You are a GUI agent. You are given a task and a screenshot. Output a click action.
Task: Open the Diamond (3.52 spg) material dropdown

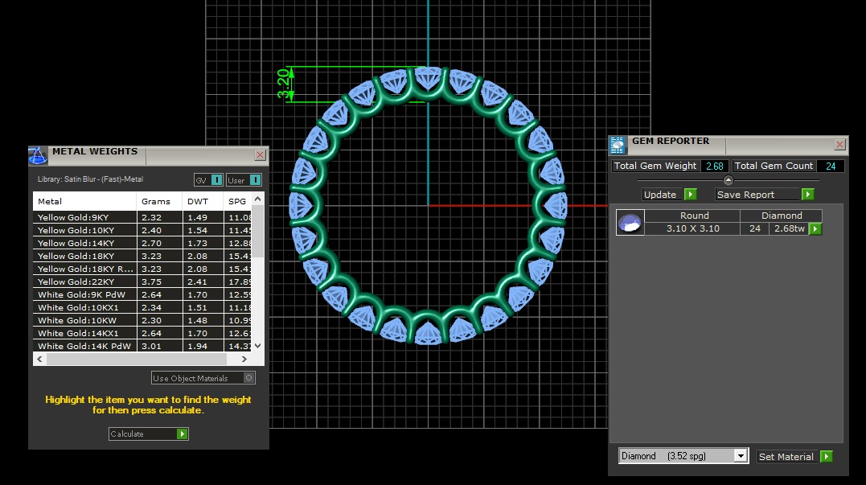pyautogui.click(x=741, y=456)
